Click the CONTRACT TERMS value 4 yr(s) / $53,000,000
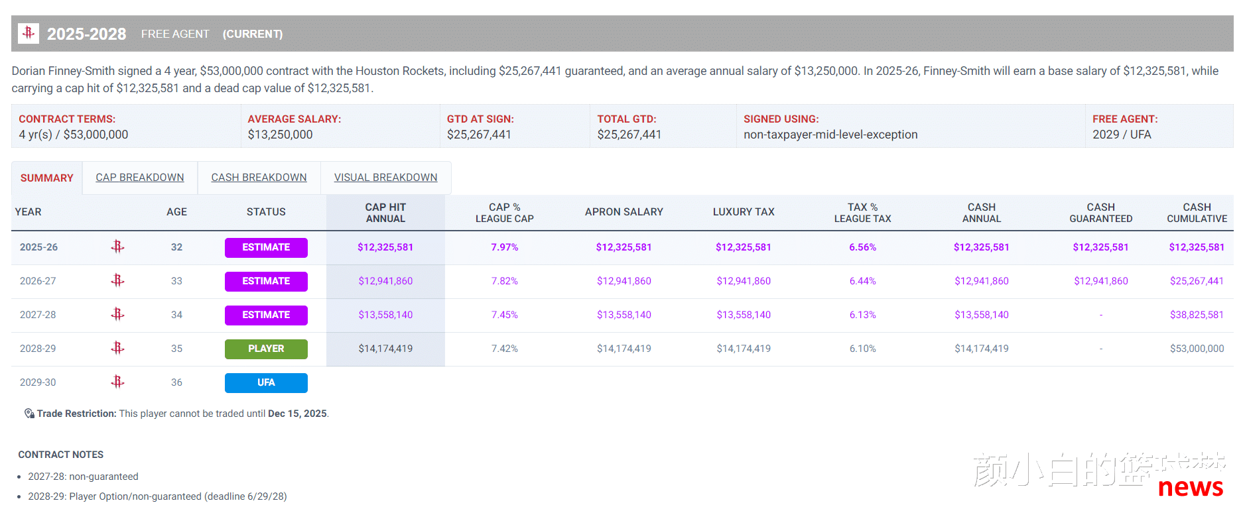The height and width of the screenshot is (511, 1245). pyautogui.click(x=74, y=135)
